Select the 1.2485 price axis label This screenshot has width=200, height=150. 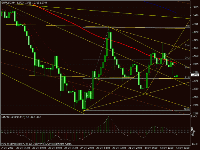(x=195, y=97)
